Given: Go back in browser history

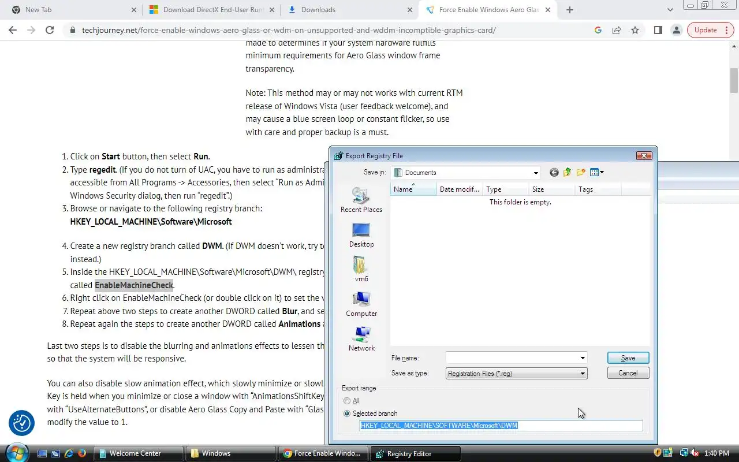Looking at the screenshot, I should tap(13, 30).
